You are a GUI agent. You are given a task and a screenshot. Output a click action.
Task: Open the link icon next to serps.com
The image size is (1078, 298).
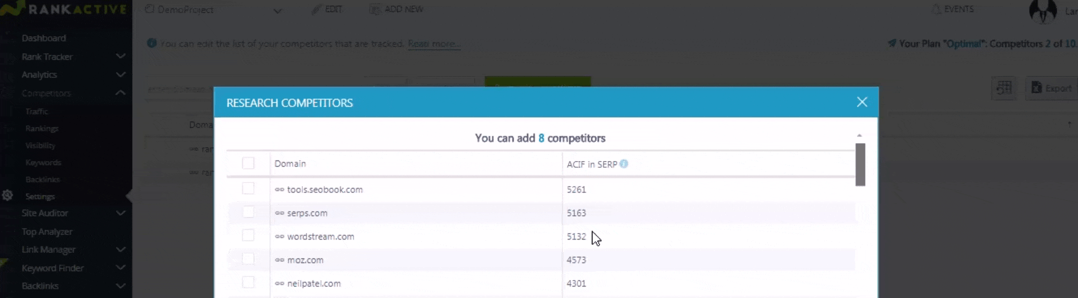pos(279,213)
